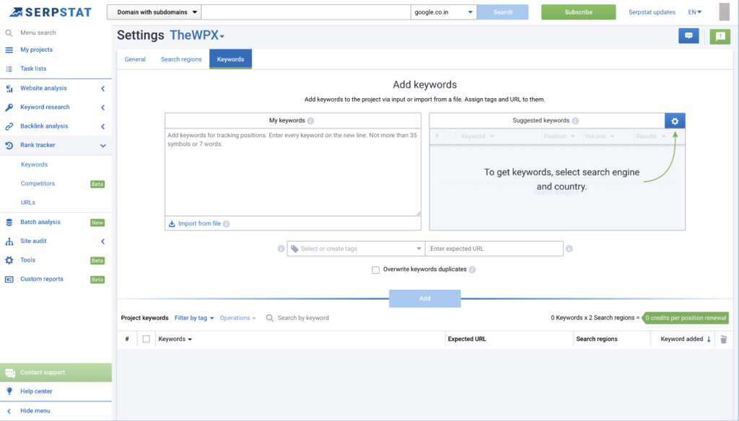Click the green Subscribe button
Viewport: 739px width, 421px height.
pos(578,12)
